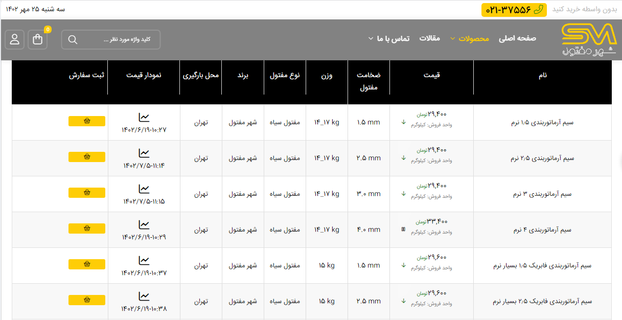Click the قیمت column header
Image resolution: width=622 pixels, height=320 pixels.
[431, 75]
